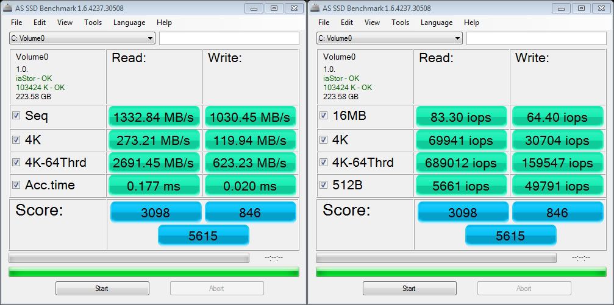This screenshot has height=305, width=614.
Task: Open Edit menu in the right window
Action: [347, 23]
